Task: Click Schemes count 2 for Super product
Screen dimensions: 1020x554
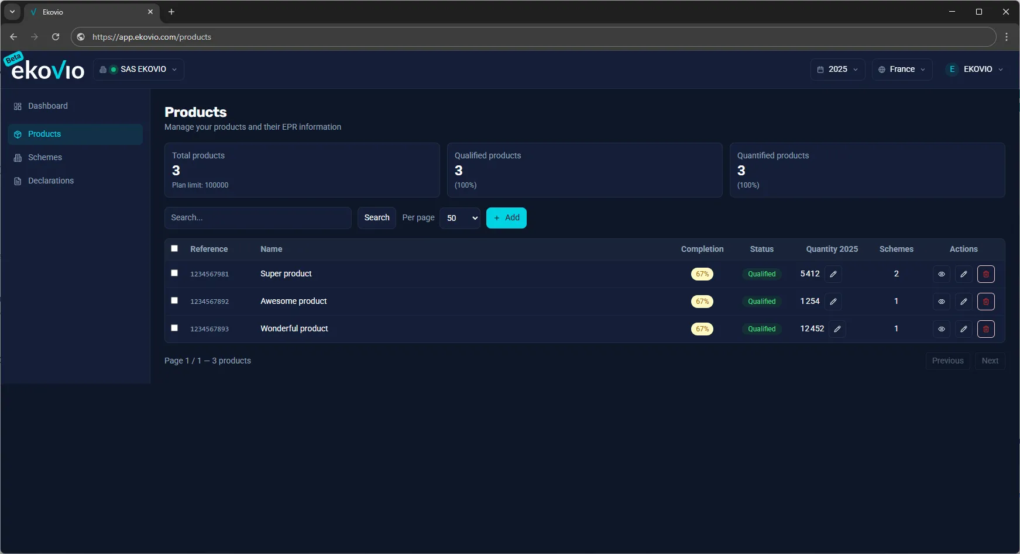Action: click(x=897, y=273)
